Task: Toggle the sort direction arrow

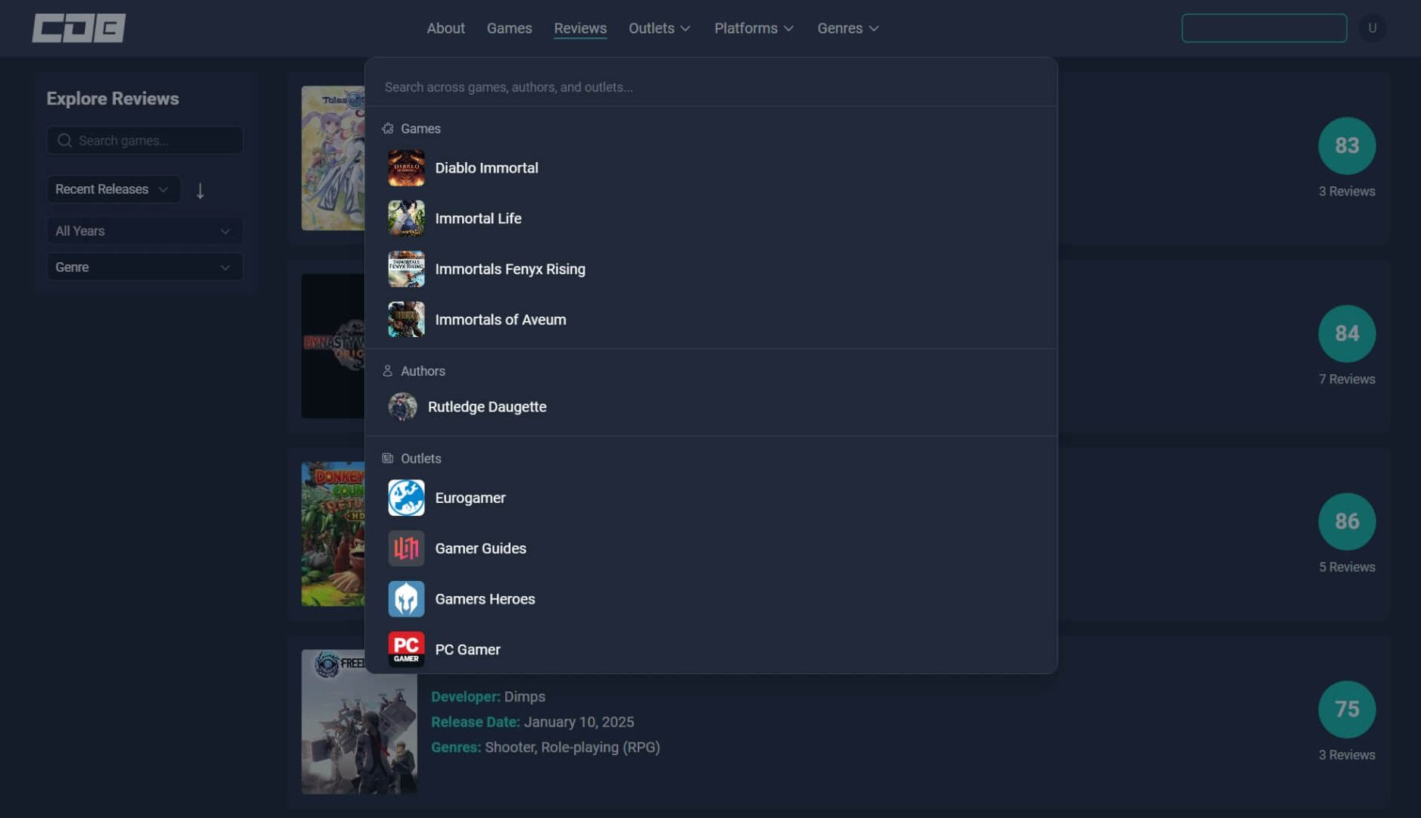Action: (x=200, y=191)
